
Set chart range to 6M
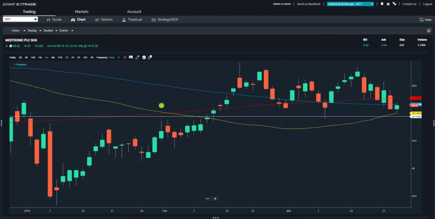[x=53, y=57]
